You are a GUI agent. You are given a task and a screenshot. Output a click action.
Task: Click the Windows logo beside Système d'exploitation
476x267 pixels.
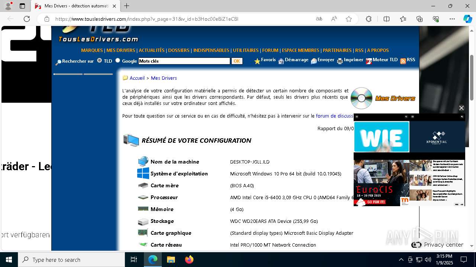pyautogui.click(x=143, y=173)
